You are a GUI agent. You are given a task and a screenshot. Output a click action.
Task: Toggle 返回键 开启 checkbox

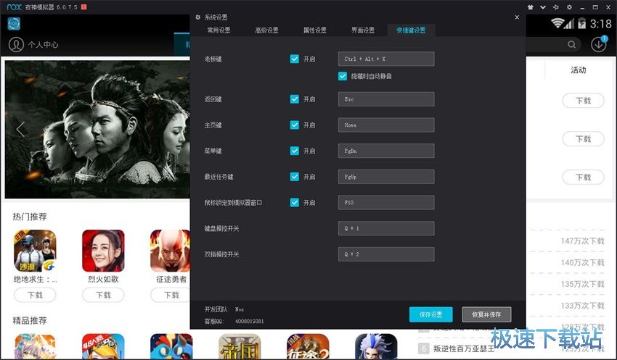(x=294, y=99)
